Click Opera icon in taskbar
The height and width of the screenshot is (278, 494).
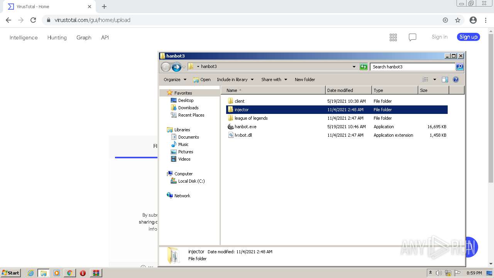[83, 273]
